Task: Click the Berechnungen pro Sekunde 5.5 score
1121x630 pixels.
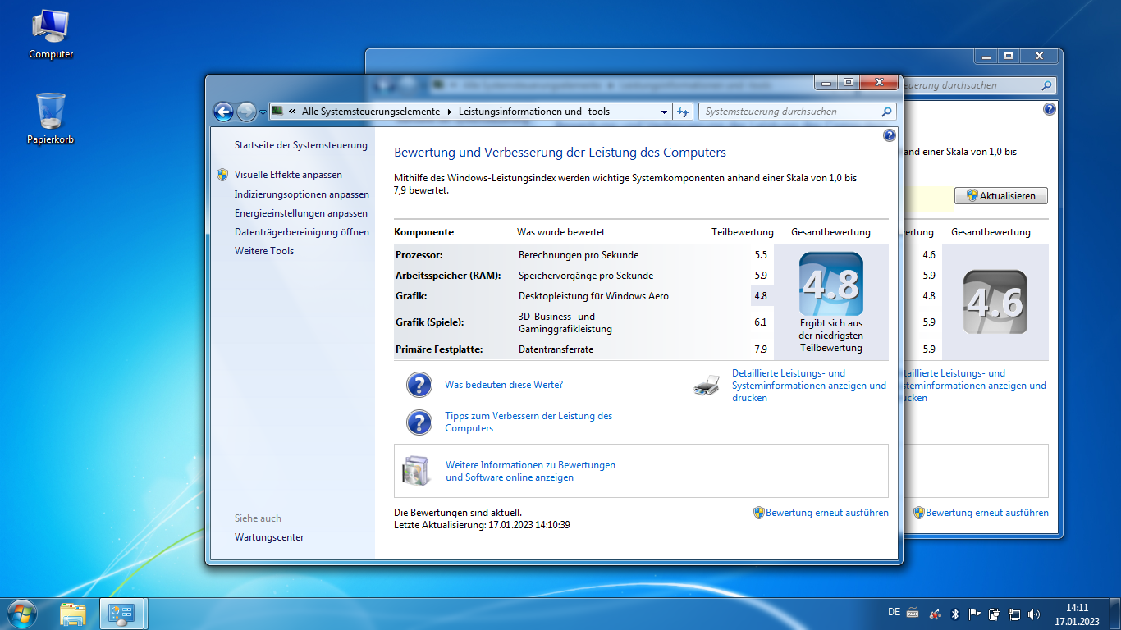Action: (x=761, y=255)
